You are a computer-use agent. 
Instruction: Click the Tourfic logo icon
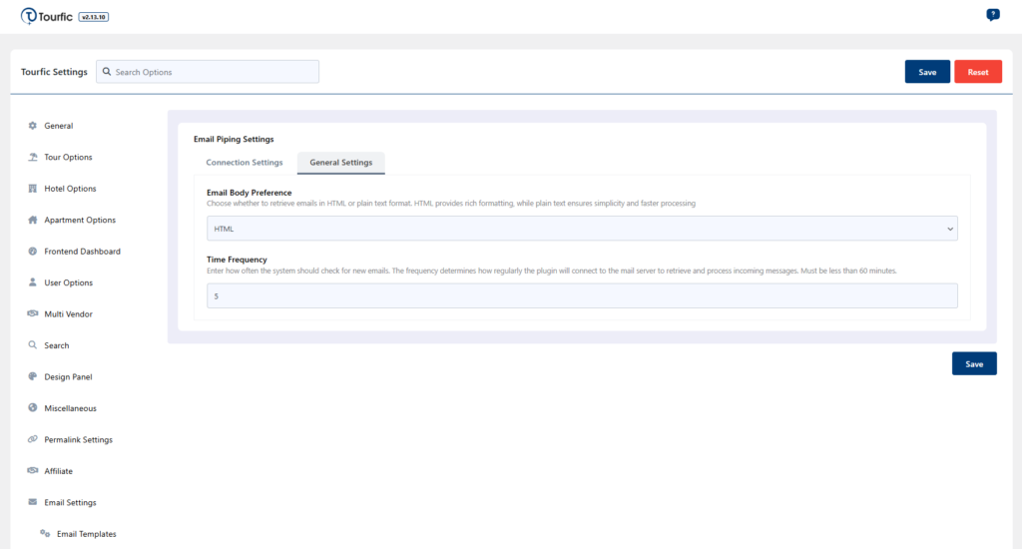tap(28, 16)
